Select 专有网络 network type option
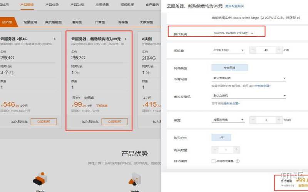Viewport: 308px width, 192px height. click(x=229, y=68)
